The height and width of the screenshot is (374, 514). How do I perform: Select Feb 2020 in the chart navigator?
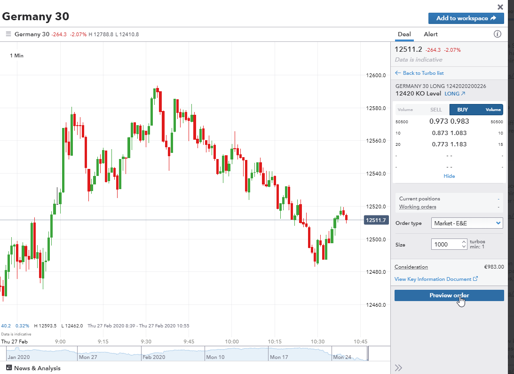click(x=154, y=357)
